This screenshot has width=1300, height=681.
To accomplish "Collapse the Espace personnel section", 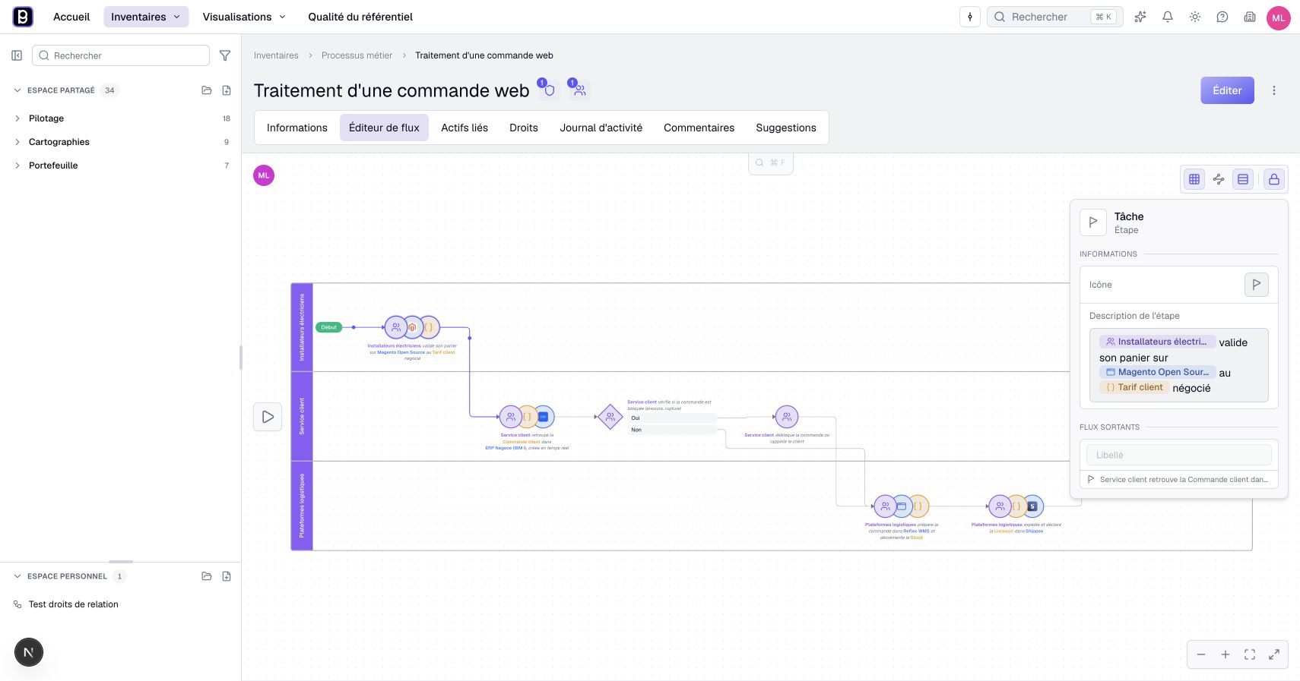I will point(17,576).
